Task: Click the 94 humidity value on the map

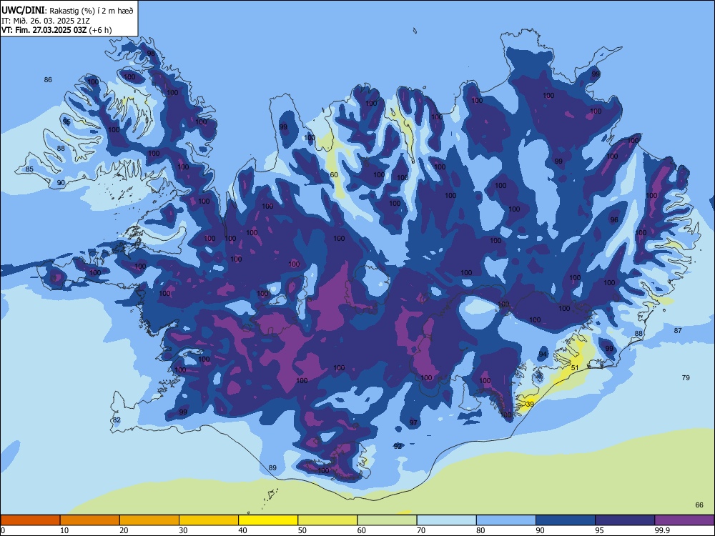Action: (543, 354)
